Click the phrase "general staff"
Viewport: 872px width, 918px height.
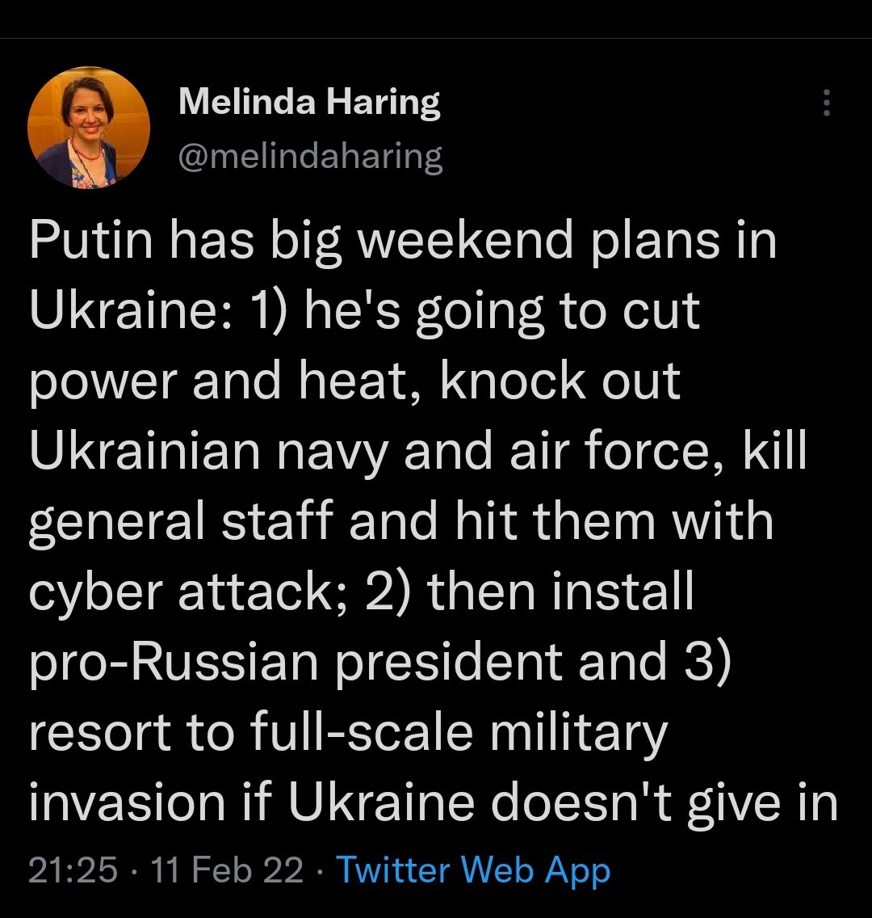(x=181, y=521)
